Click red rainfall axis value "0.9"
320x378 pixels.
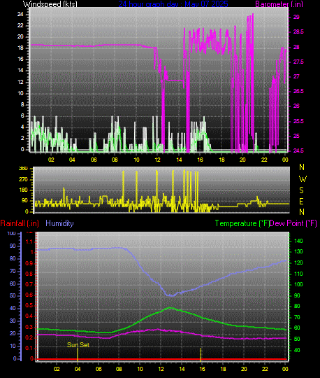point(29,263)
